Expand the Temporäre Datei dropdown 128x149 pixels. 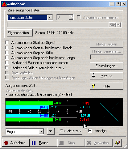(x=50, y=17)
